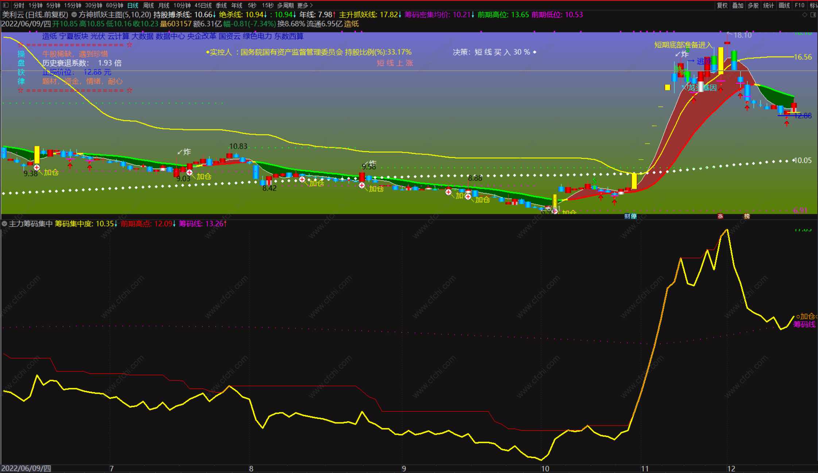Click the 画线 drawing button

[784, 5]
